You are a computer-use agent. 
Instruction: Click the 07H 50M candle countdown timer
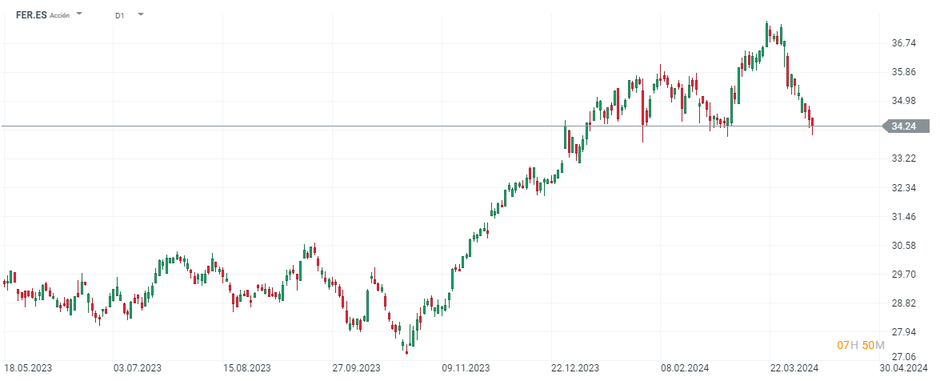pyautogui.click(x=861, y=345)
